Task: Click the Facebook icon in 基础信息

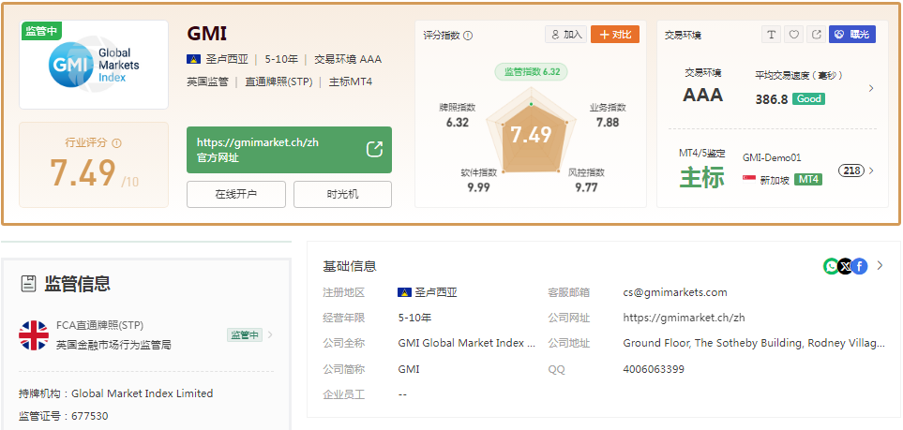Action: (859, 266)
